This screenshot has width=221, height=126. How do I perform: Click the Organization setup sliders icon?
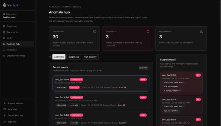4,56
